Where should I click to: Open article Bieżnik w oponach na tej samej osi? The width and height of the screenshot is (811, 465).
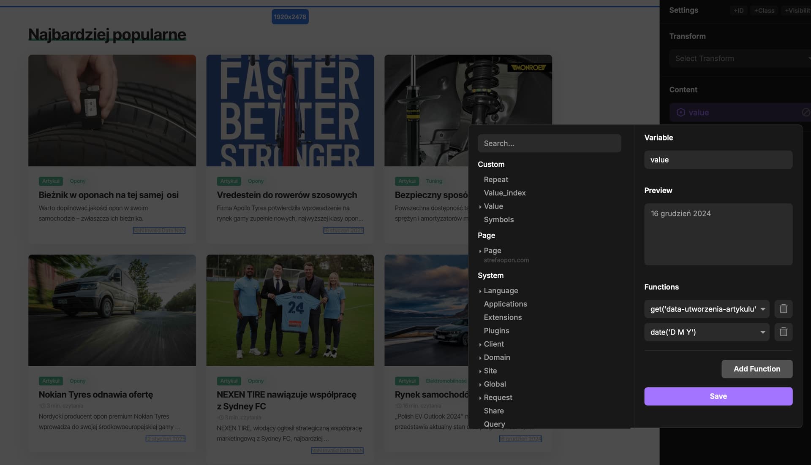(109, 195)
